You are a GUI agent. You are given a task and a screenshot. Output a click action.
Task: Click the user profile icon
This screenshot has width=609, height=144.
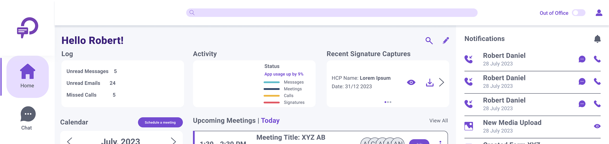tap(599, 13)
